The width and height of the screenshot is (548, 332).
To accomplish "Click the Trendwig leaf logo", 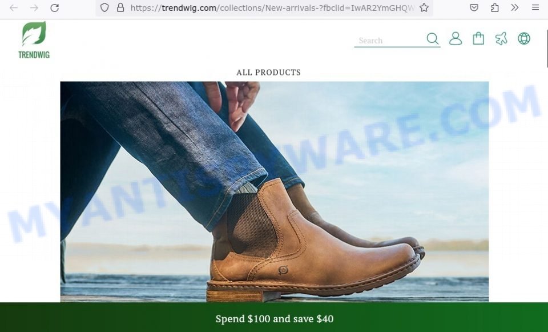I will [x=34, y=40].
